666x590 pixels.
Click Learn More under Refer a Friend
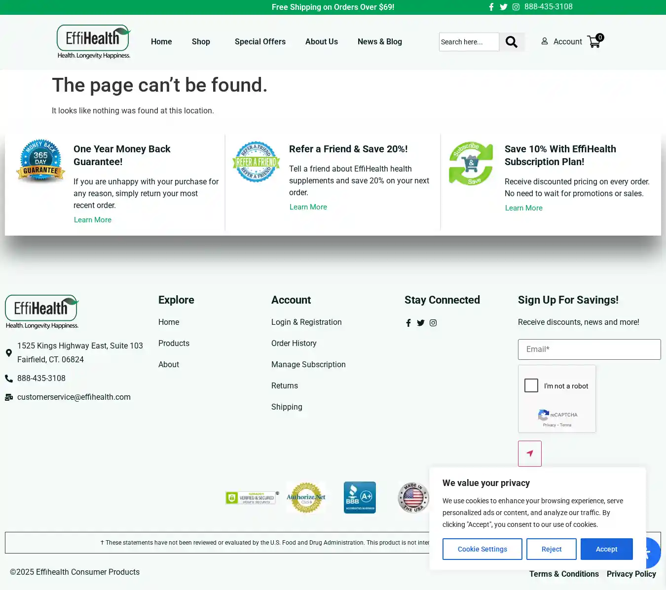308,207
